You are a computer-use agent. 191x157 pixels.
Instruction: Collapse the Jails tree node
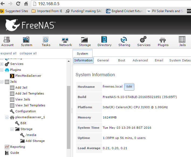(2, 82)
